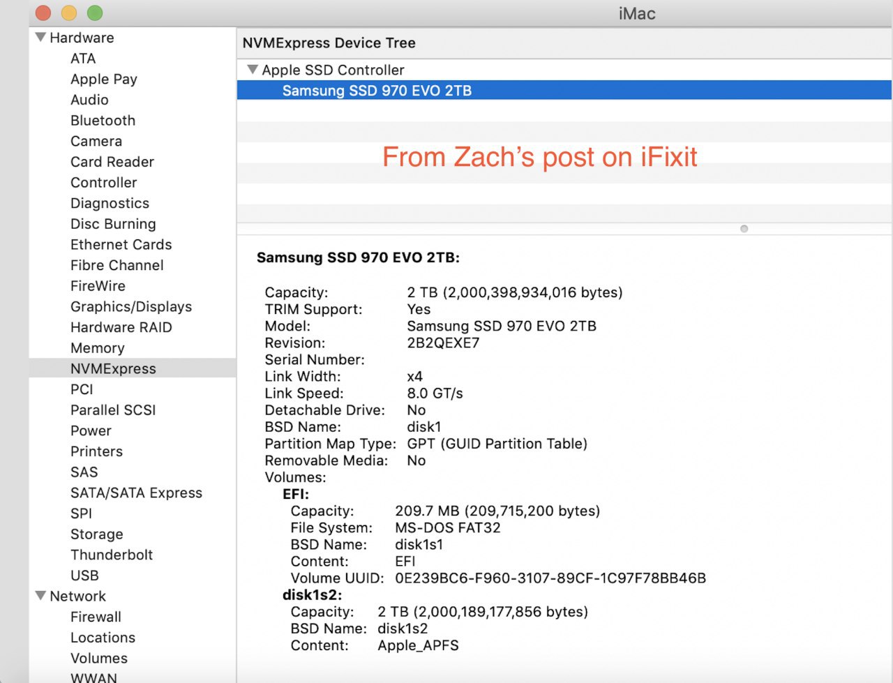
Task: Click the pane splitter handle dot
Action: point(744,229)
